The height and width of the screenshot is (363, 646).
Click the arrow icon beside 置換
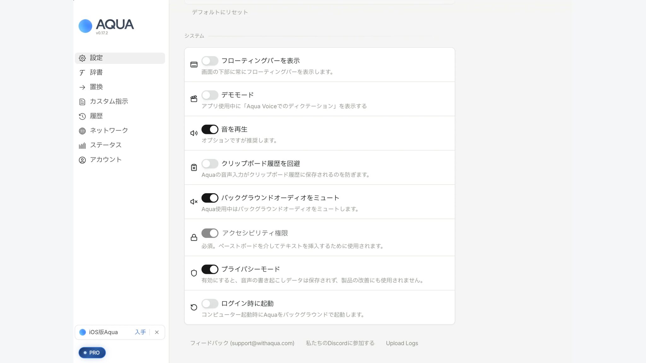82,87
